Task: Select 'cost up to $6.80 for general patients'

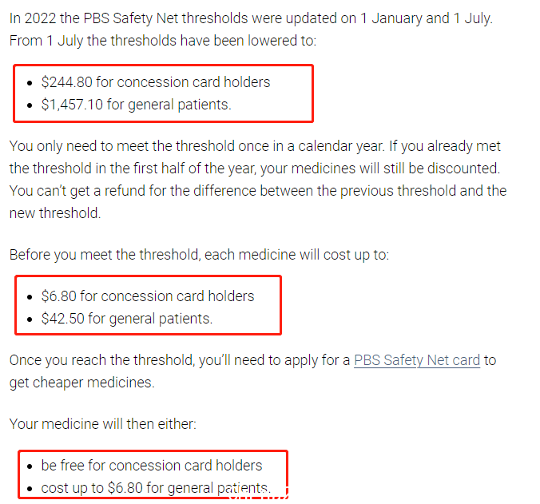Action: (156, 488)
